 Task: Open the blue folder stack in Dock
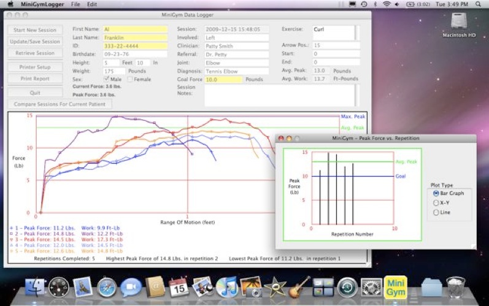431,287
